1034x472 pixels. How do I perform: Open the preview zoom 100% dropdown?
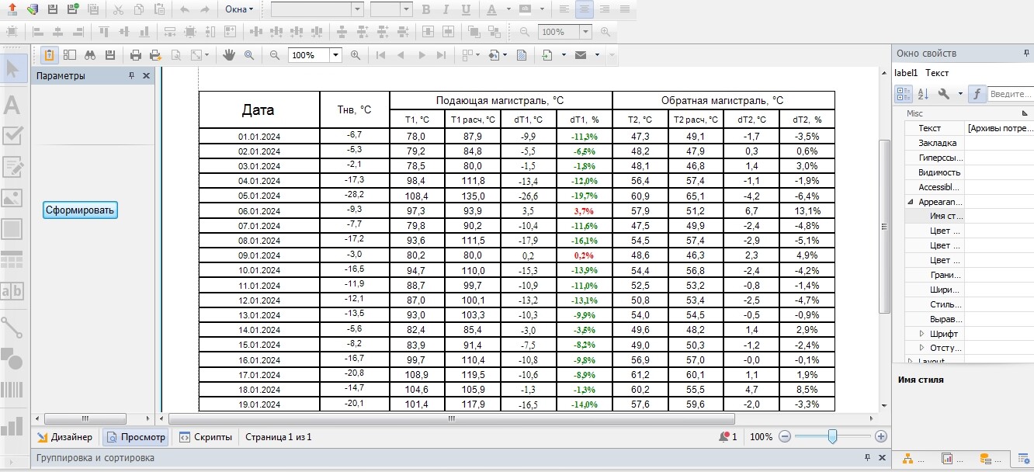336,55
